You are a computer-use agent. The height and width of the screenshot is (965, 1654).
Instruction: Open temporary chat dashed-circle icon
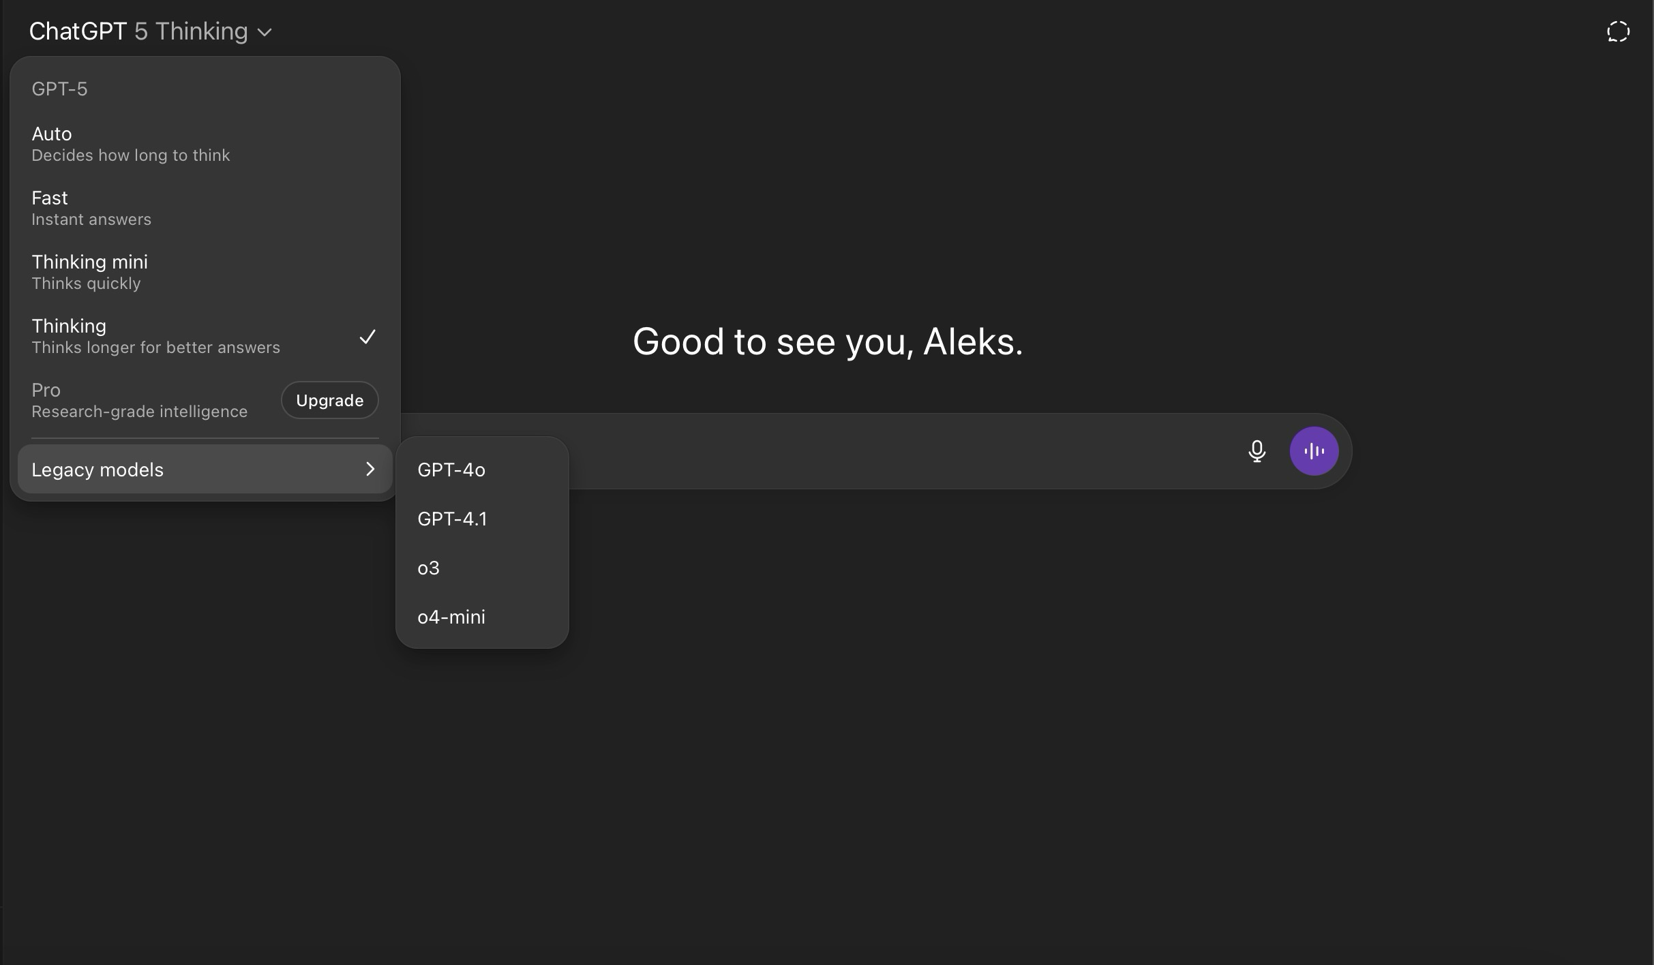(x=1618, y=32)
